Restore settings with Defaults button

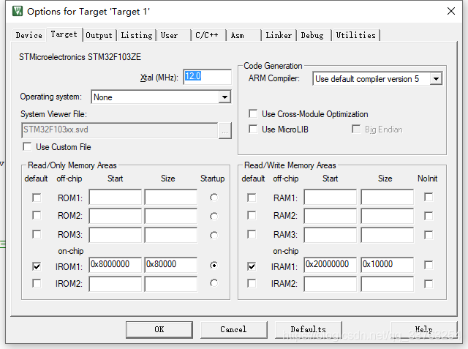point(309,329)
